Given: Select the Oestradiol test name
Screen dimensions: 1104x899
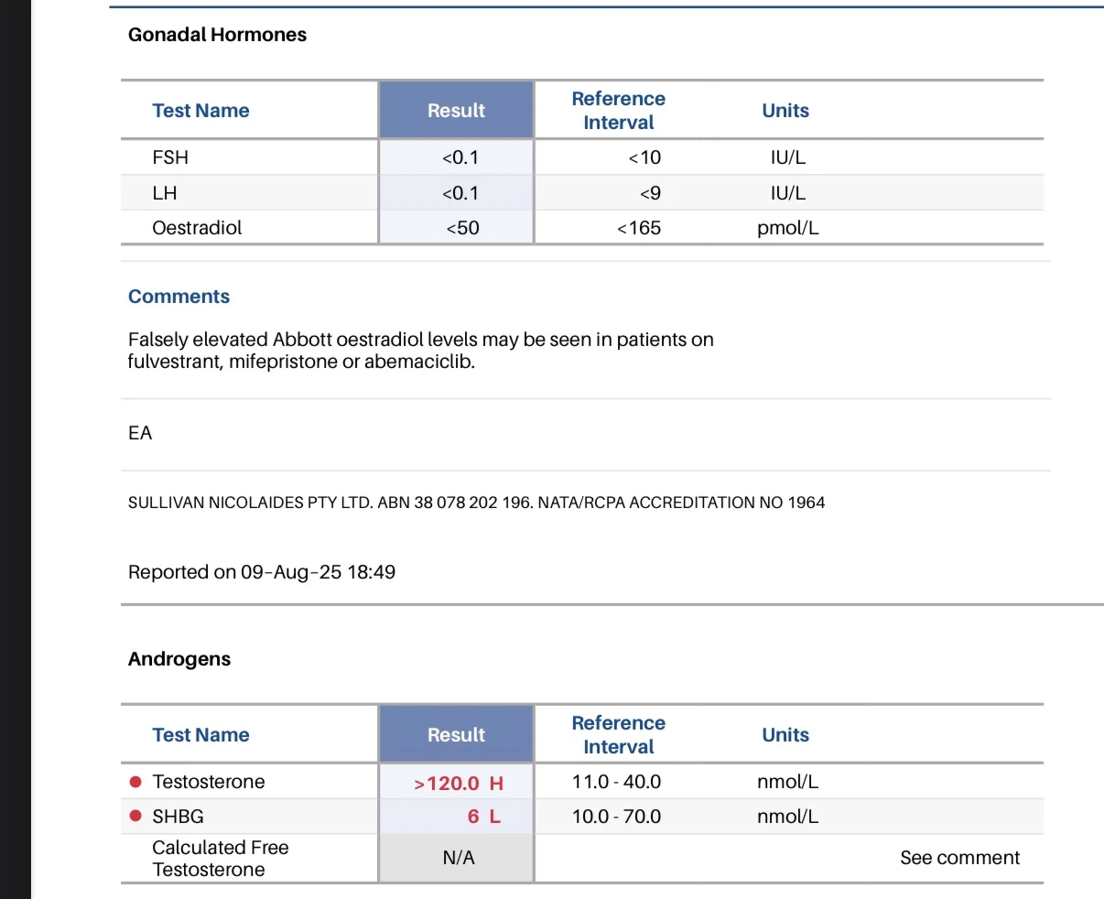Looking at the screenshot, I should click(197, 228).
